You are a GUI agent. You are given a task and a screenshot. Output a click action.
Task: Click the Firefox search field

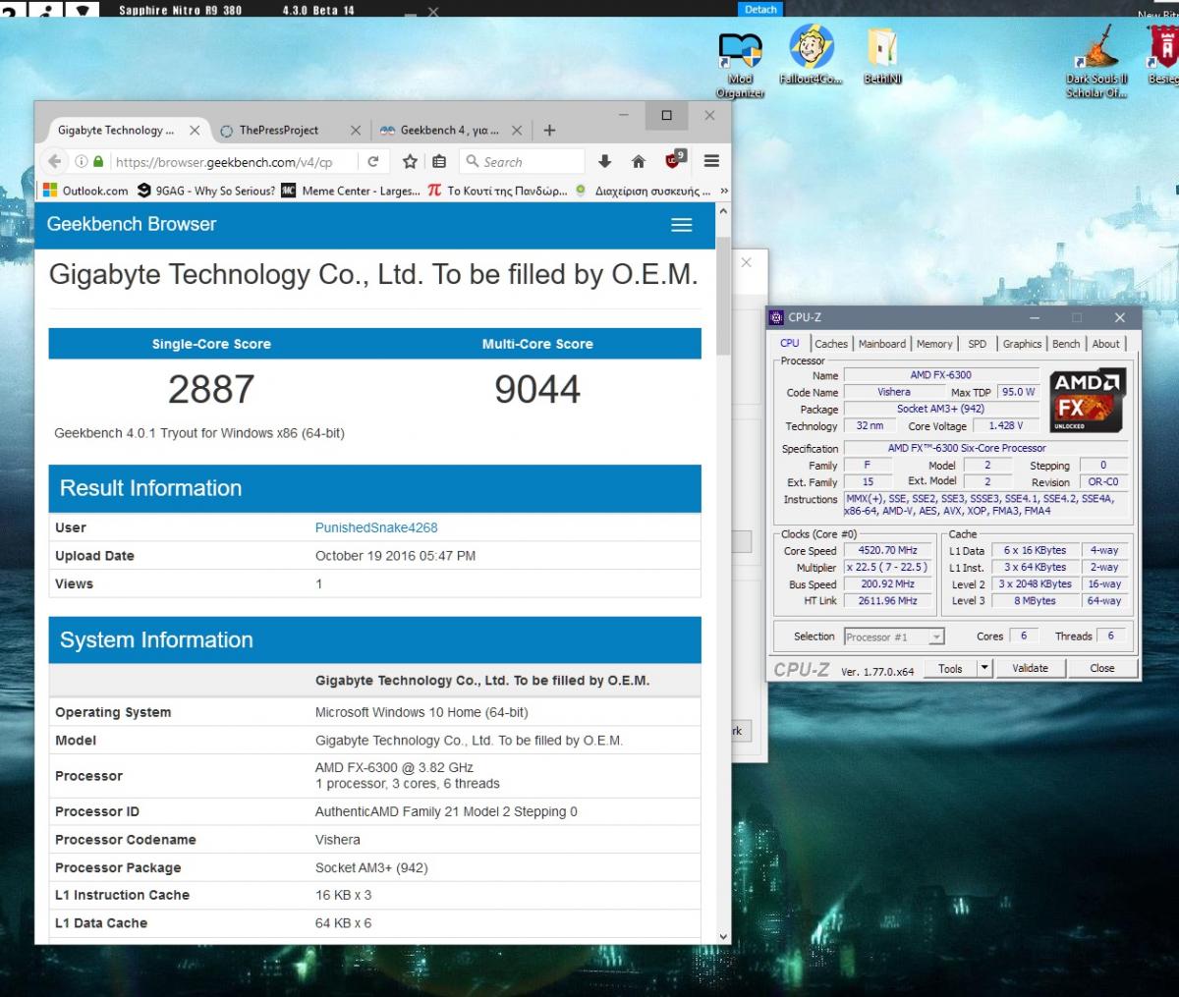click(522, 162)
